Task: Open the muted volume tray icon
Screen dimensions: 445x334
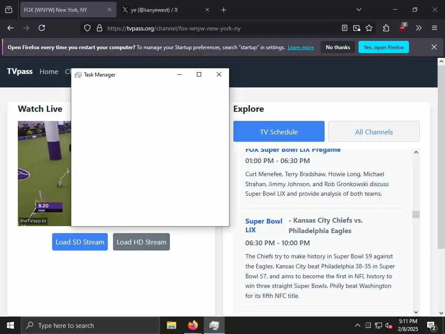Action: [x=389, y=325]
